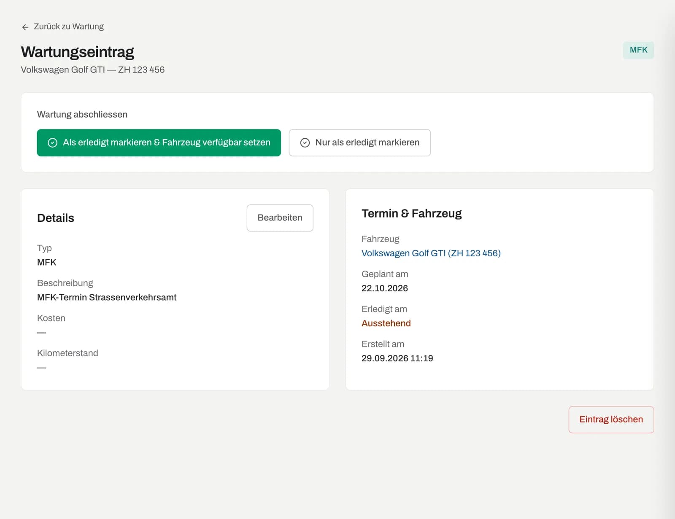
Task: Click the back arrow icon
Action: (x=25, y=27)
